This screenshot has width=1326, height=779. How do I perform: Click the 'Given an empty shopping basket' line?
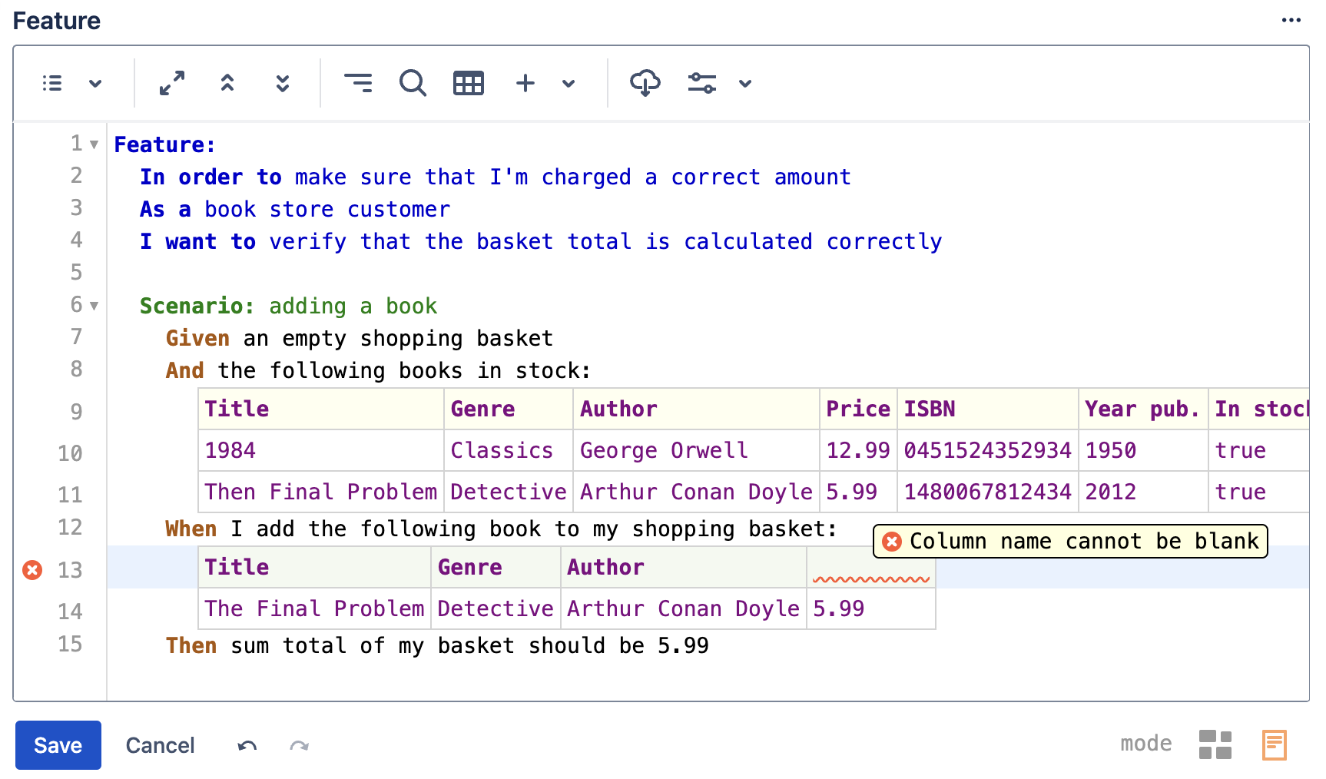click(x=360, y=338)
